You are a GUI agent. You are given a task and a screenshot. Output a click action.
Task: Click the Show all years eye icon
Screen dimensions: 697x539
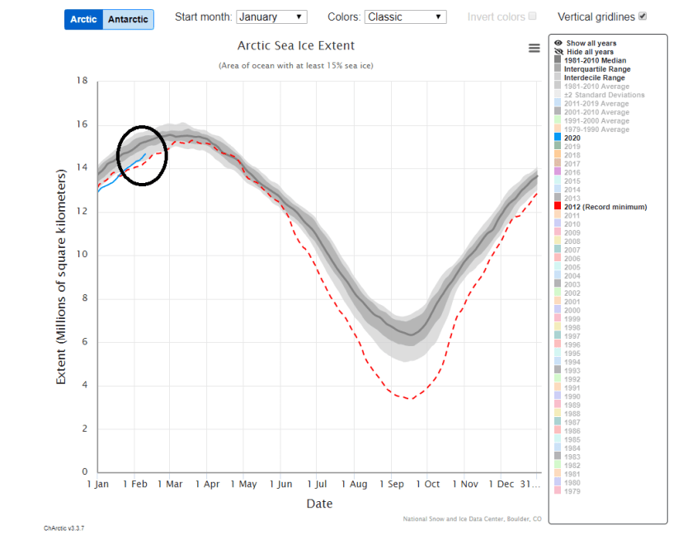pyautogui.click(x=558, y=42)
